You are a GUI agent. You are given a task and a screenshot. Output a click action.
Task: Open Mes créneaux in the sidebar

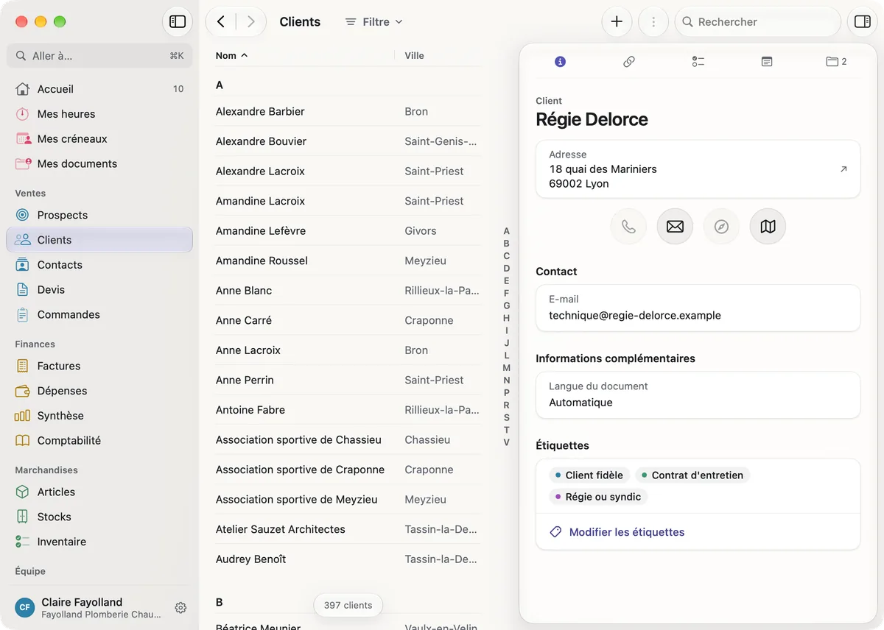point(99,139)
